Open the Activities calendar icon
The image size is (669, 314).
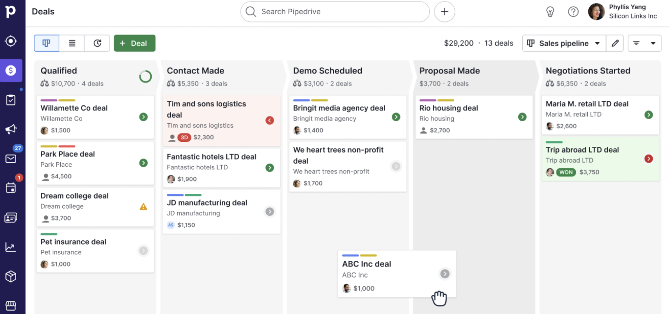[11, 188]
